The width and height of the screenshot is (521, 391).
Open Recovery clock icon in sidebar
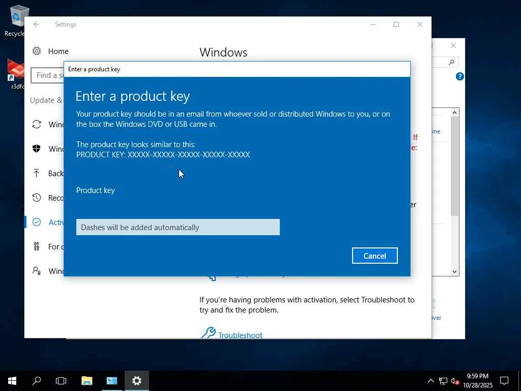coord(37,198)
